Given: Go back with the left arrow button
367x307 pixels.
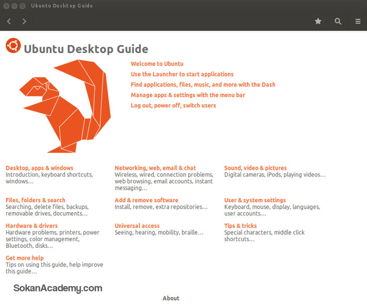Looking at the screenshot, I should tap(9, 21).
